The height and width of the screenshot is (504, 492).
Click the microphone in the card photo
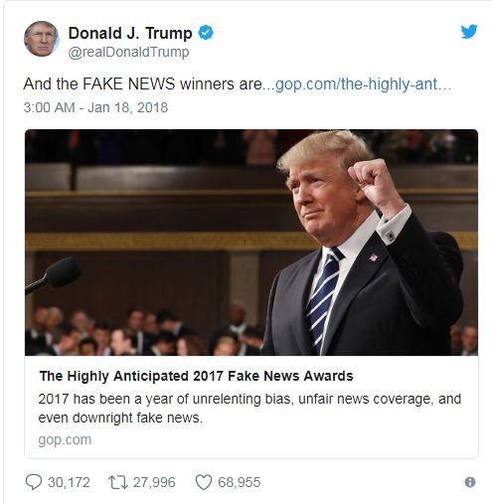coord(53,275)
